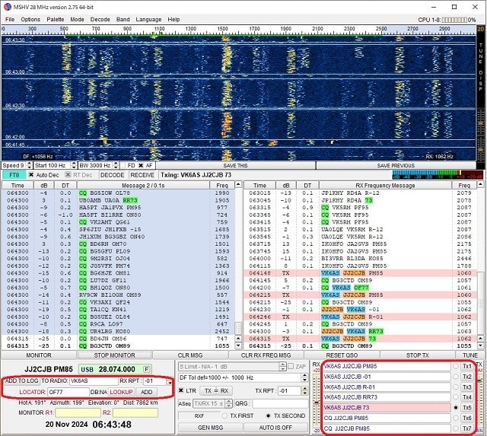Select the TX FIRST radio button

224,415
